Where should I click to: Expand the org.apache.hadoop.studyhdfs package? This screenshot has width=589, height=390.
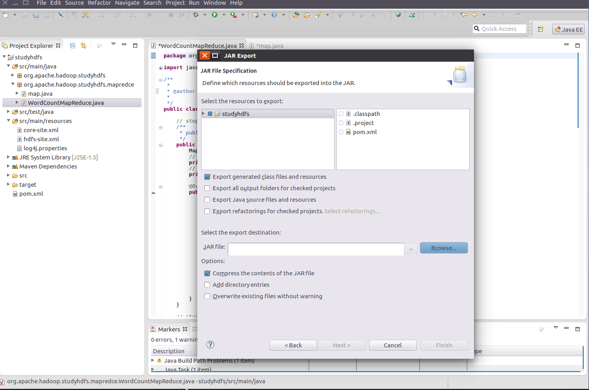click(13, 75)
